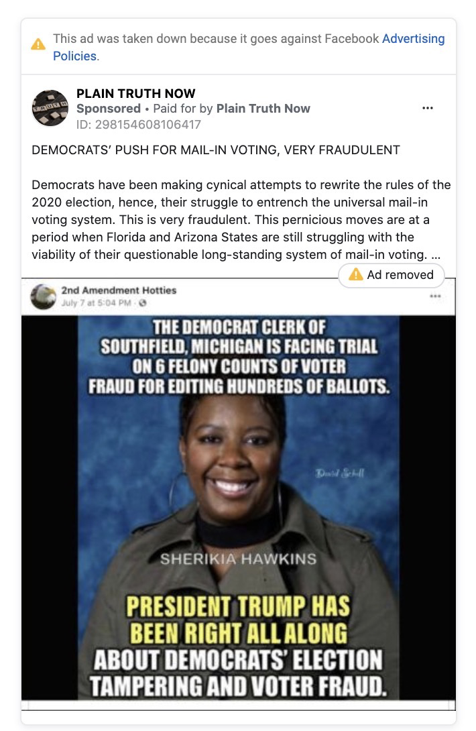
Task: Click Plain Truth Now after 'Paid for by'
Action: click(x=263, y=109)
